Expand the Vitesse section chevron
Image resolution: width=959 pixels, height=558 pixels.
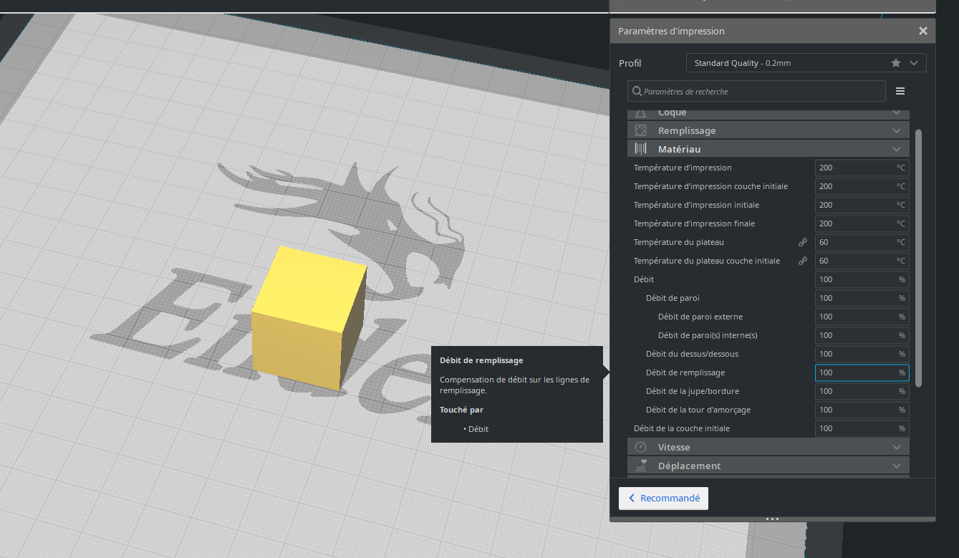896,447
